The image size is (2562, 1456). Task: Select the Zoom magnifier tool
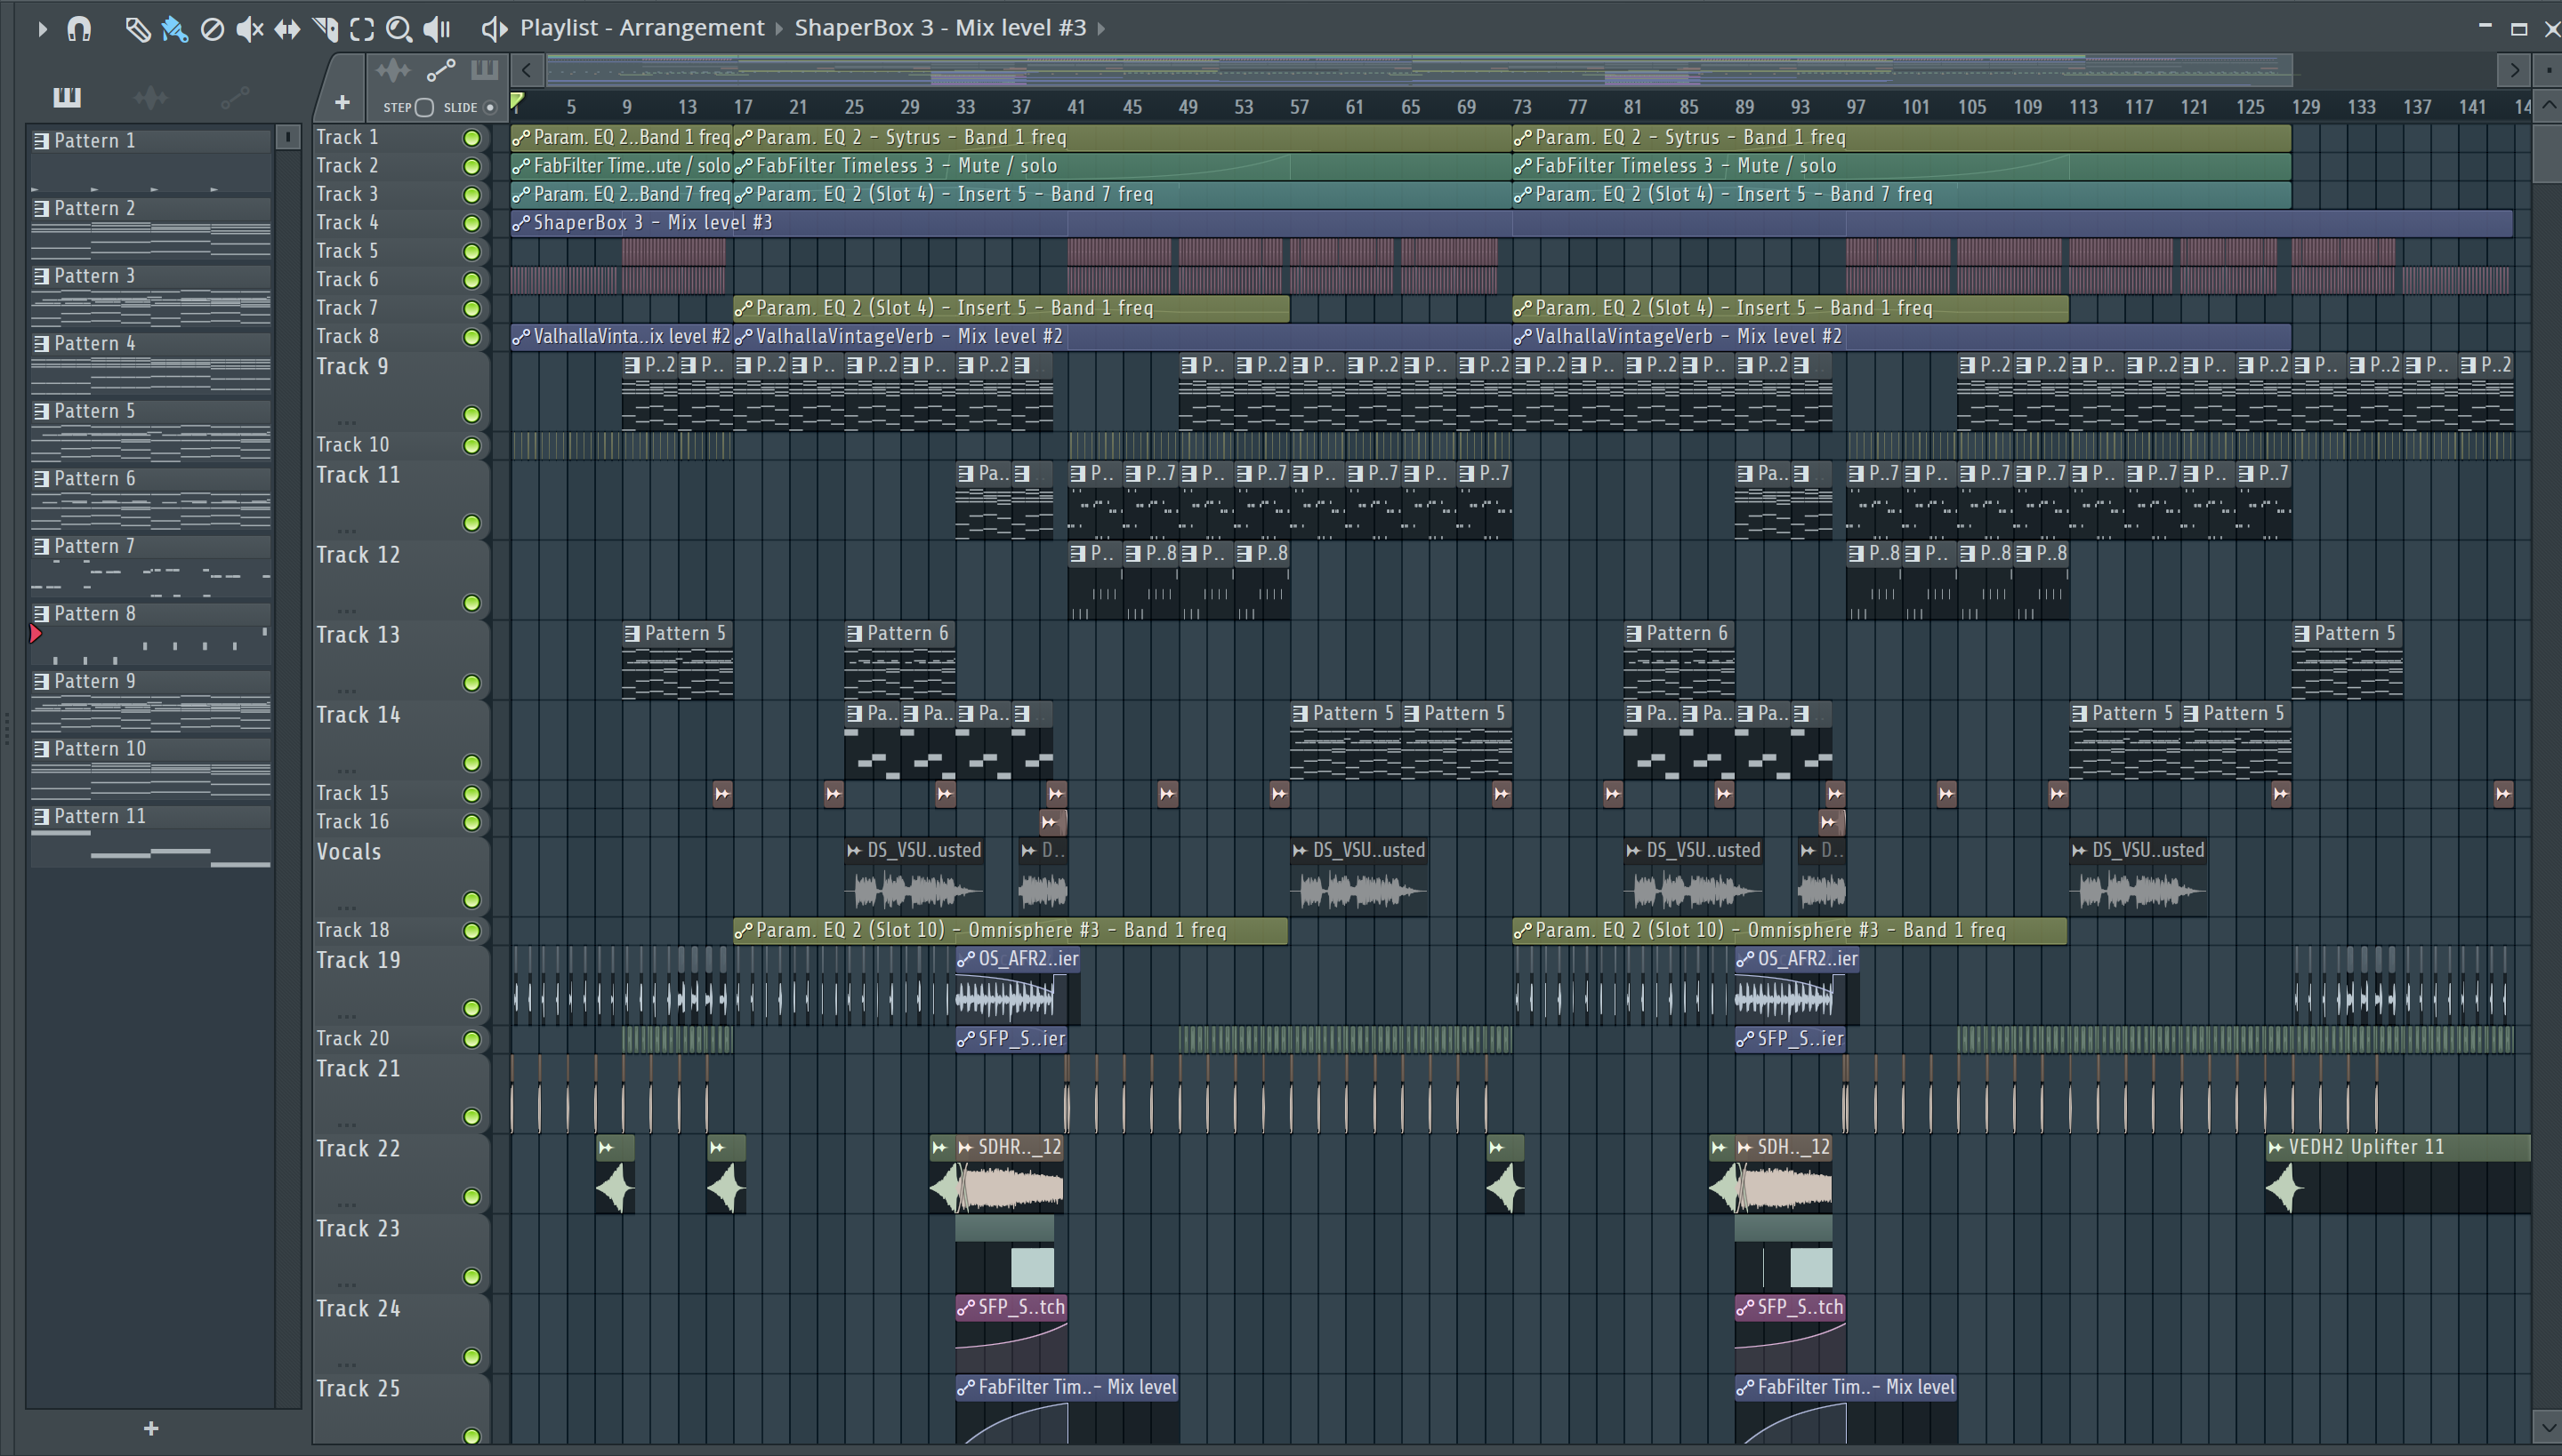pos(399,29)
